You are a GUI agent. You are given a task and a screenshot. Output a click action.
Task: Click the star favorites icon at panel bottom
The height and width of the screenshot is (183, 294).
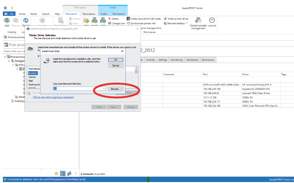click(x=56, y=173)
